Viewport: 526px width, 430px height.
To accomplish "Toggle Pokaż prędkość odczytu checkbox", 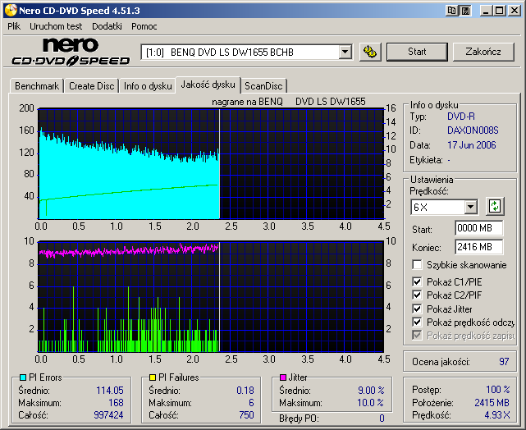I will coord(417,322).
